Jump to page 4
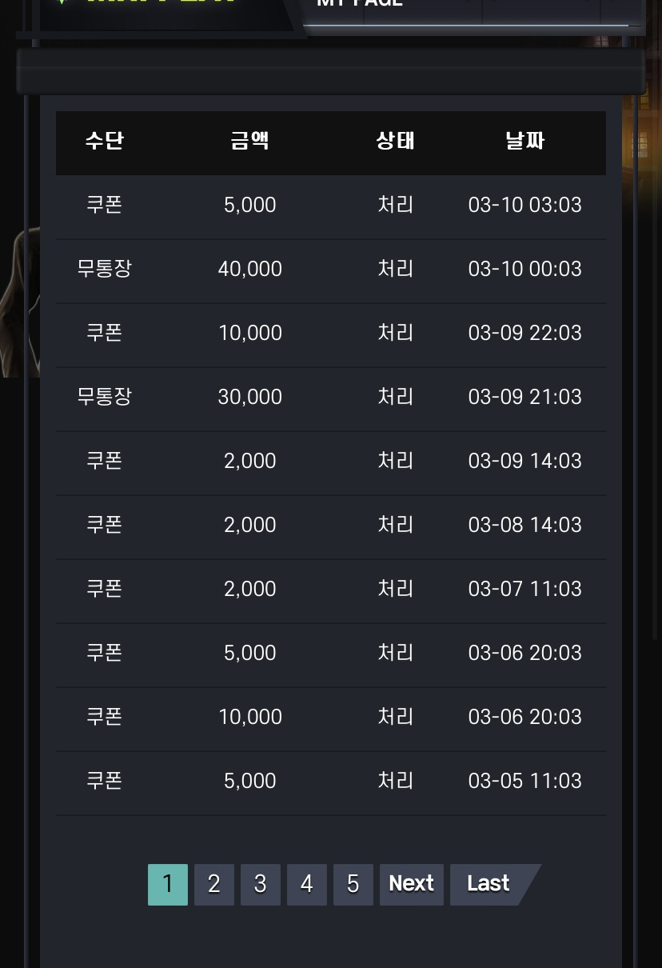 pyautogui.click(x=307, y=884)
